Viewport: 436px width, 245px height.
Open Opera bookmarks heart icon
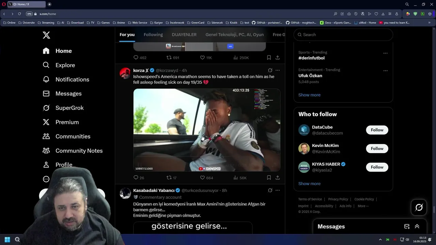376,14
